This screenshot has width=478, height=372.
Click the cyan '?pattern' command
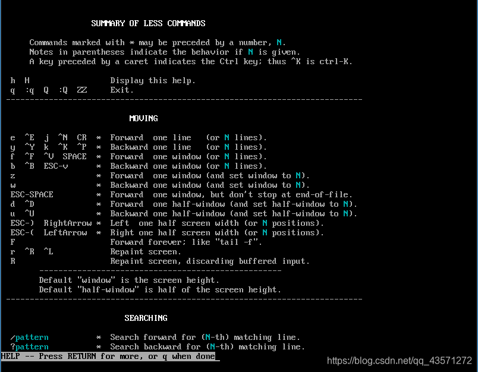(29, 346)
